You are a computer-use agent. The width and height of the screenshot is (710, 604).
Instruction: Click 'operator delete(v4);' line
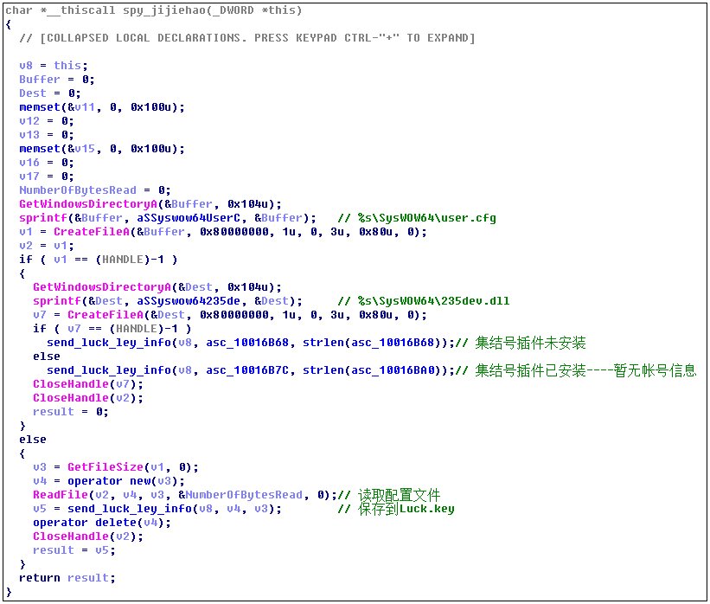[x=102, y=523]
